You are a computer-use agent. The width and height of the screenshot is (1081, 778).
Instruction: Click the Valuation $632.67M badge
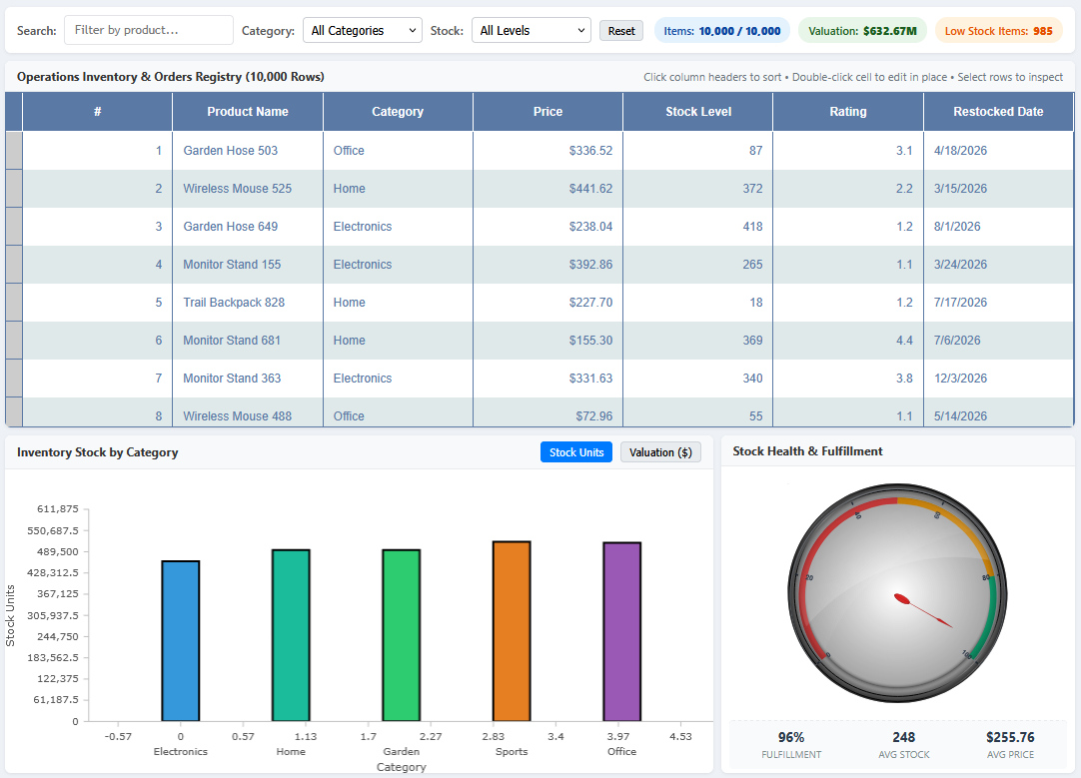862,31
